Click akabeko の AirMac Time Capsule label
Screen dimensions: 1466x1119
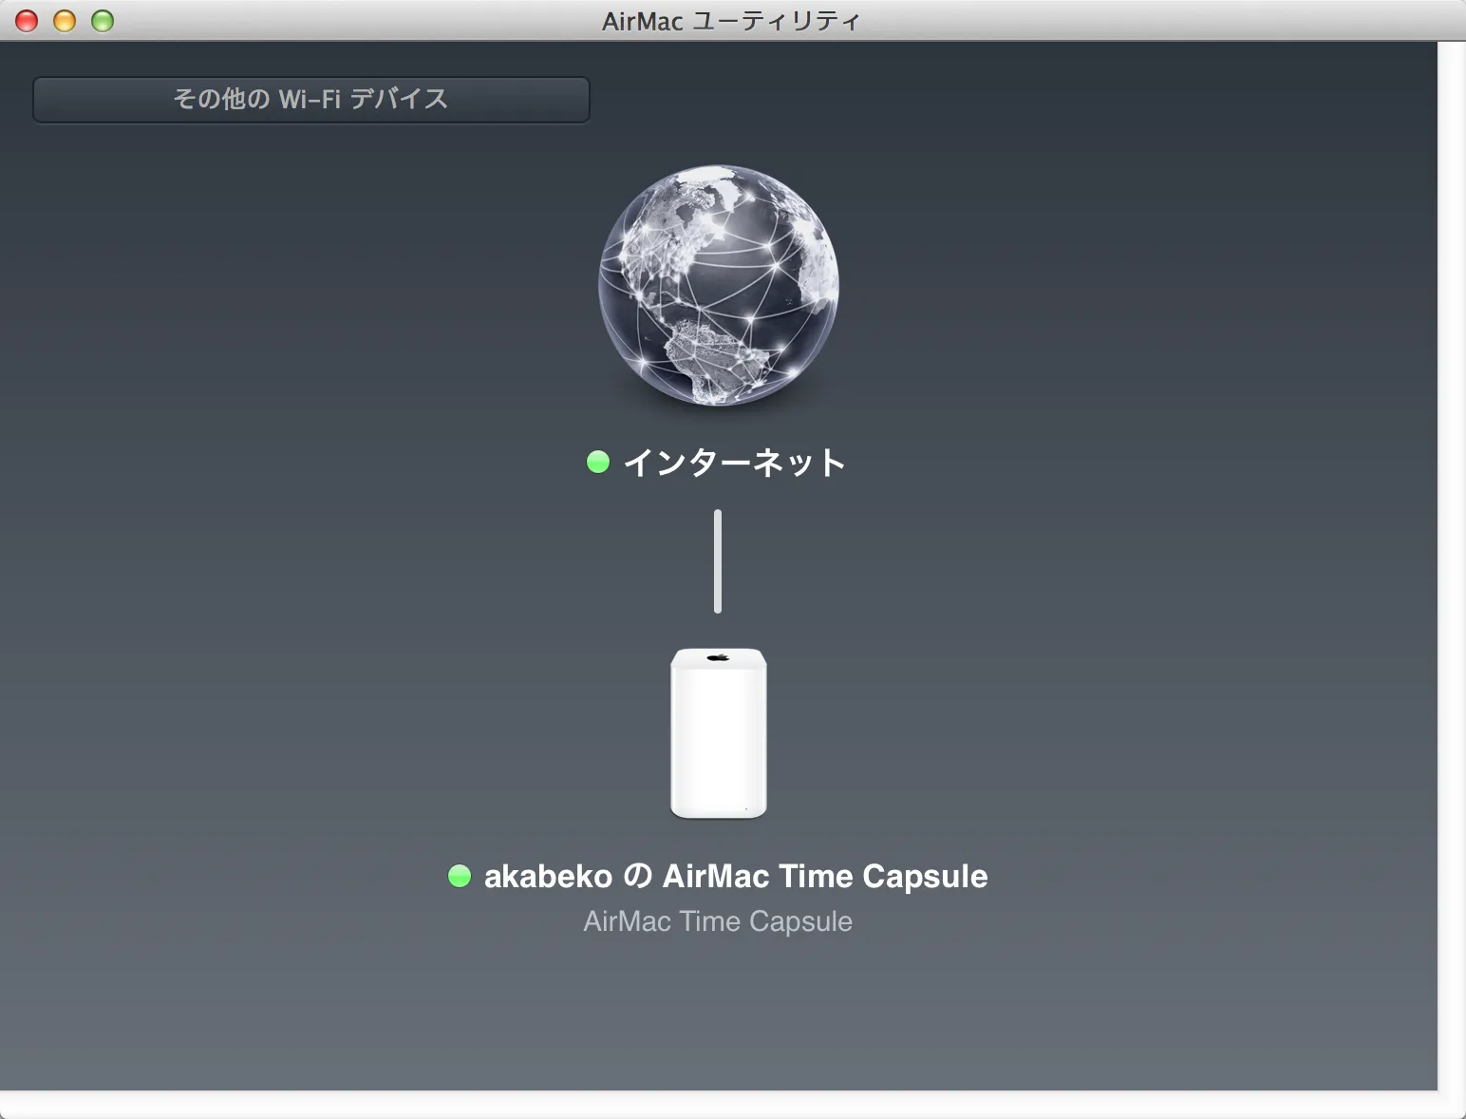click(736, 876)
